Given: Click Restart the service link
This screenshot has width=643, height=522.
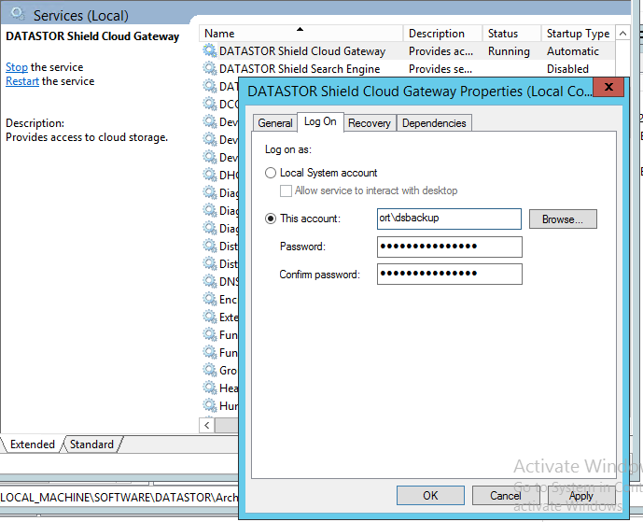Looking at the screenshot, I should coord(22,81).
